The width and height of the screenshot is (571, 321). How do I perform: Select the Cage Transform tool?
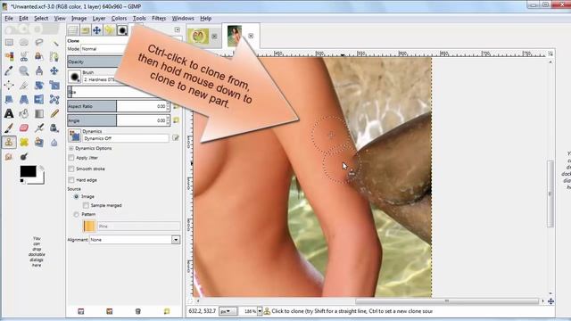(x=54, y=99)
